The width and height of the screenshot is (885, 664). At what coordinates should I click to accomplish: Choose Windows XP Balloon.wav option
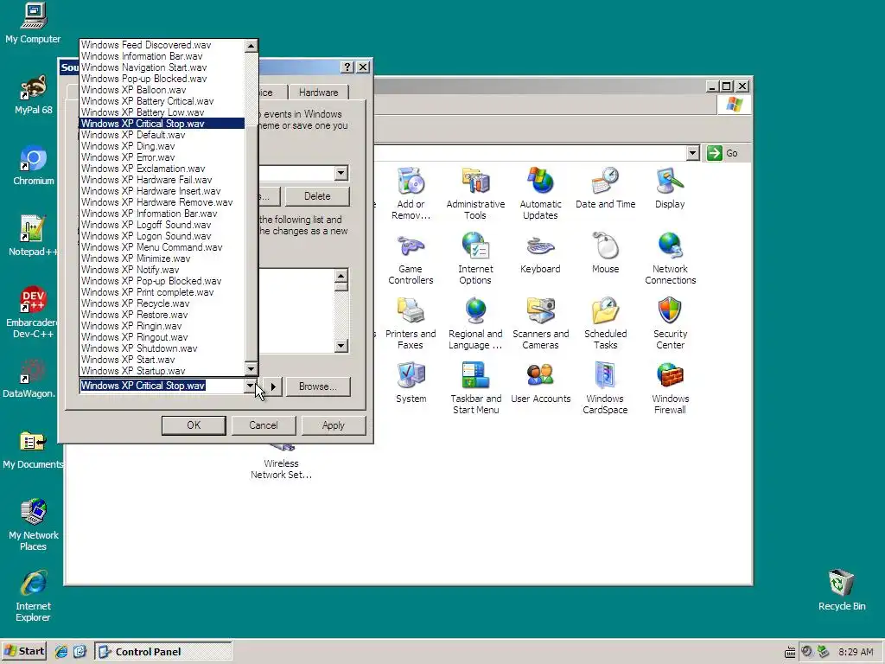click(162, 90)
